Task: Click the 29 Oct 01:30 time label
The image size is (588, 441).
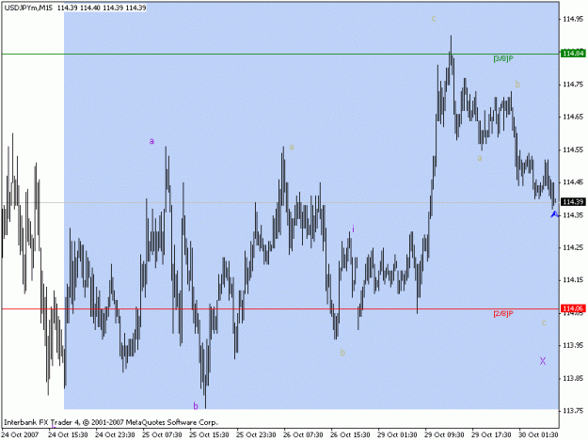Action: 397,435
